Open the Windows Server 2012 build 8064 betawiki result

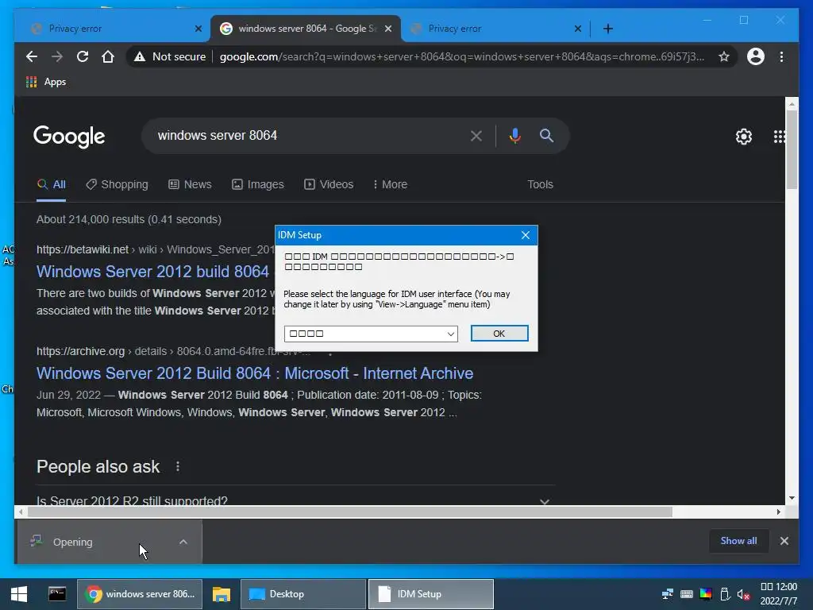pyautogui.click(x=152, y=272)
